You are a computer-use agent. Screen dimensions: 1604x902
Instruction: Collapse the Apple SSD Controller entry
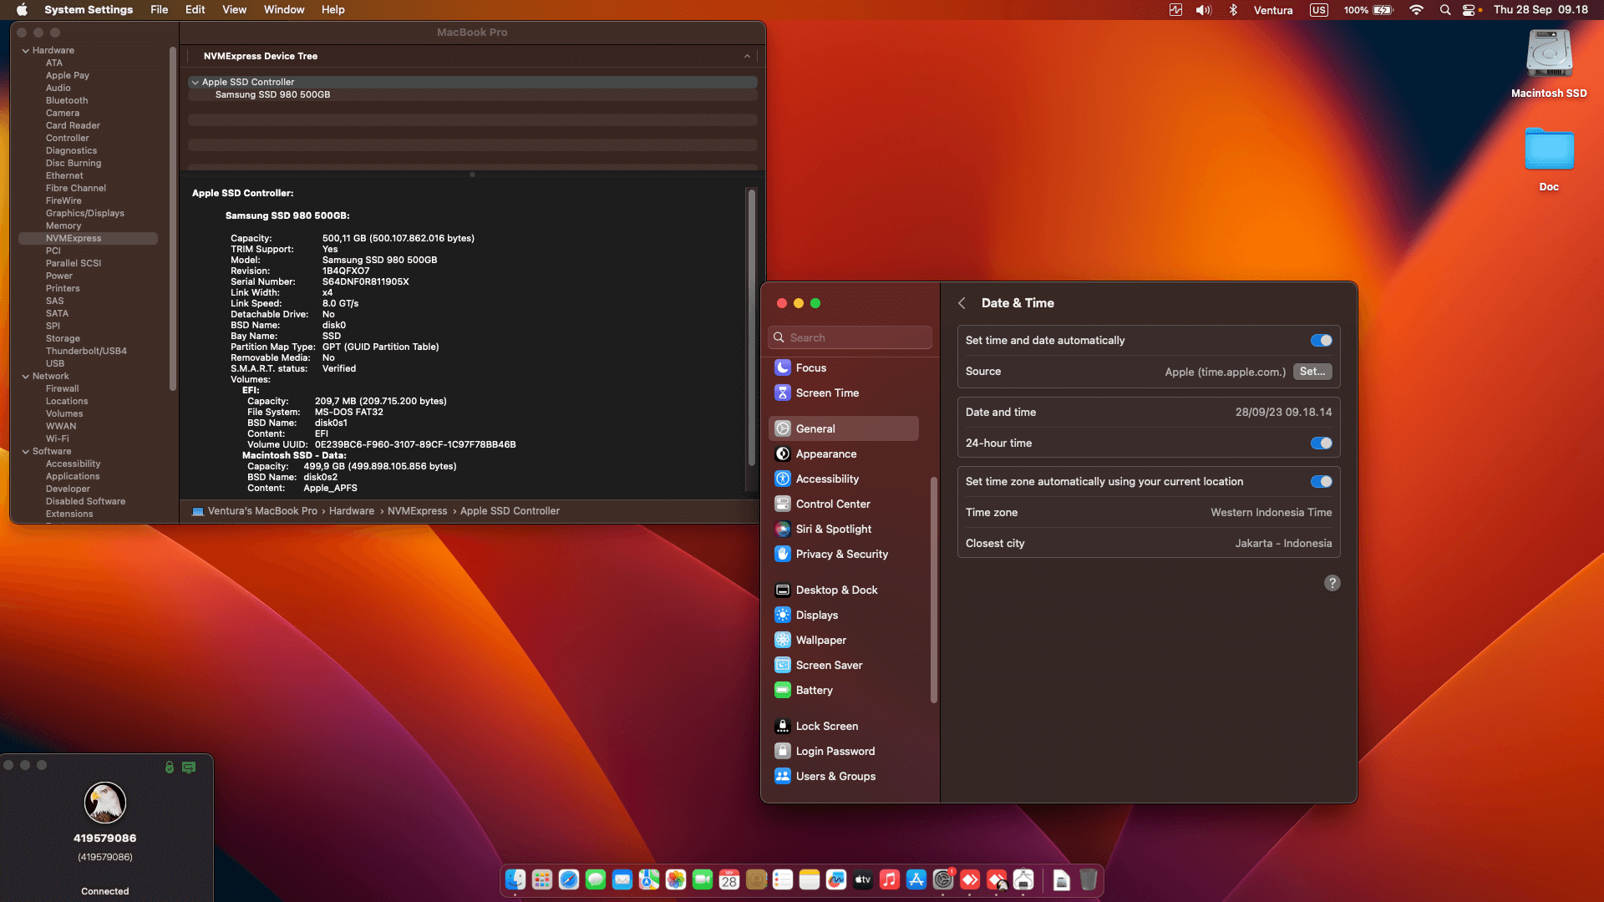[x=195, y=82]
